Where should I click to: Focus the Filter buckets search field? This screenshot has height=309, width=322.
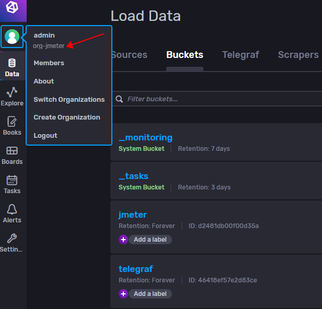pos(217,99)
